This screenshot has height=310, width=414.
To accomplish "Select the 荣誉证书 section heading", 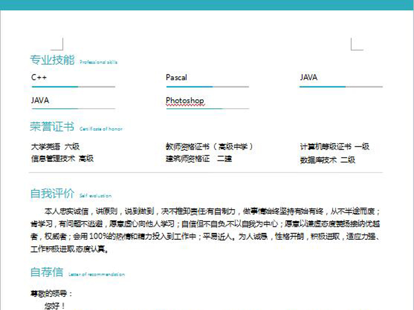I will coord(52,127).
